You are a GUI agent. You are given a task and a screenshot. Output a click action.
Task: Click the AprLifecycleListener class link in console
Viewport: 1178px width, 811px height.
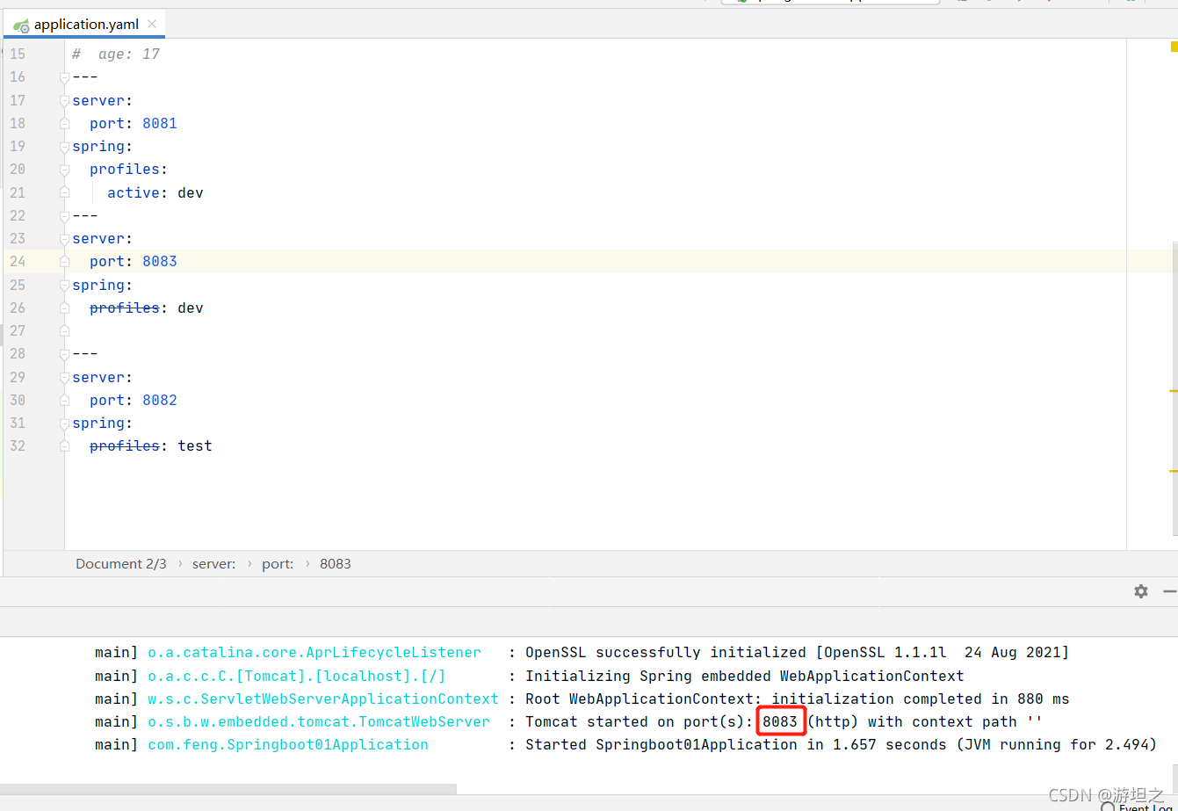(314, 652)
